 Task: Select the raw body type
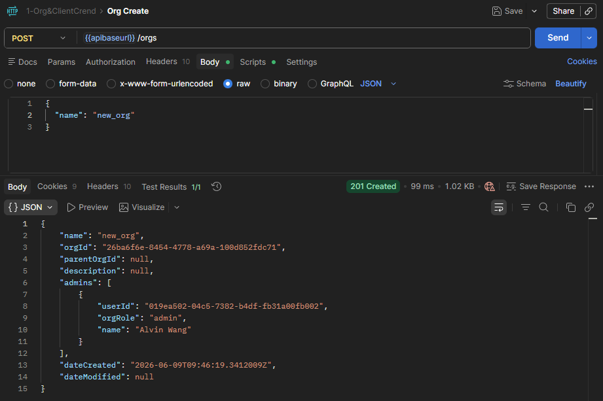click(228, 84)
